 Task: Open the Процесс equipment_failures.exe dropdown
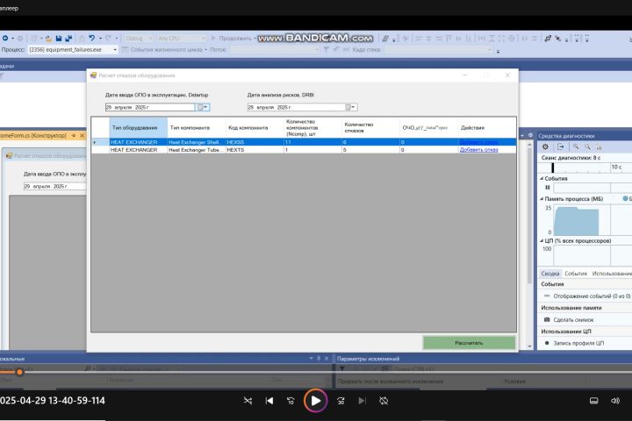73,49
